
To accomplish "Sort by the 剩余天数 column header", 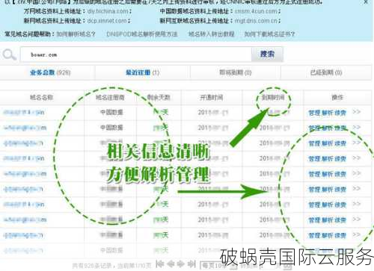I will click(159, 97).
